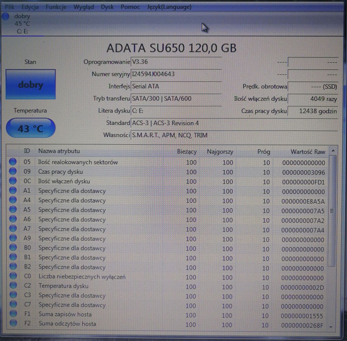Viewport: 347px width, 341px height.
Task: Click status circle for attribute A9
Action: point(13,238)
